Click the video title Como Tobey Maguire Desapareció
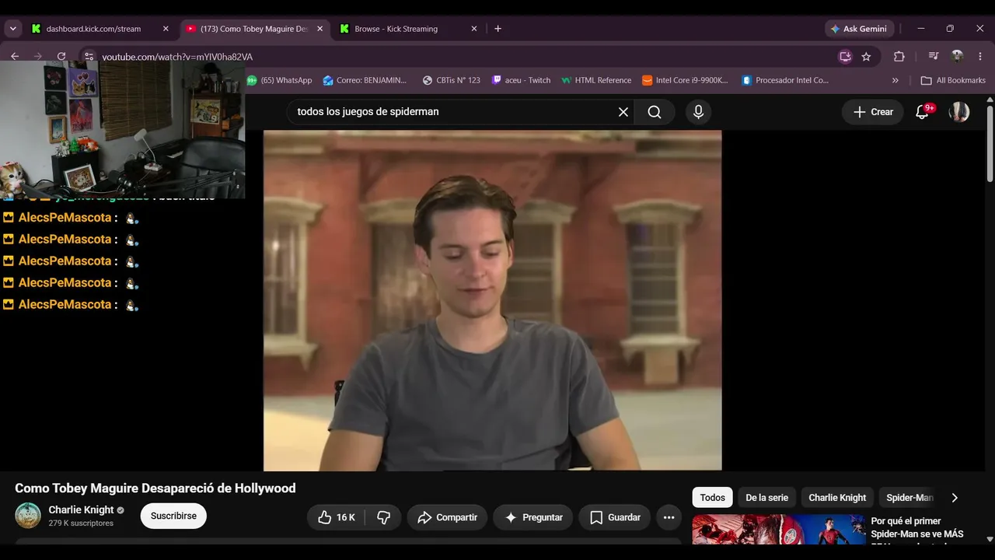The height and width of the screenshot is (560, 995). pos(155,488)
